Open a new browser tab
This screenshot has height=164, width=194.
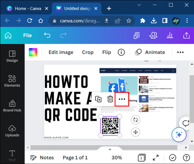(109, 8)
